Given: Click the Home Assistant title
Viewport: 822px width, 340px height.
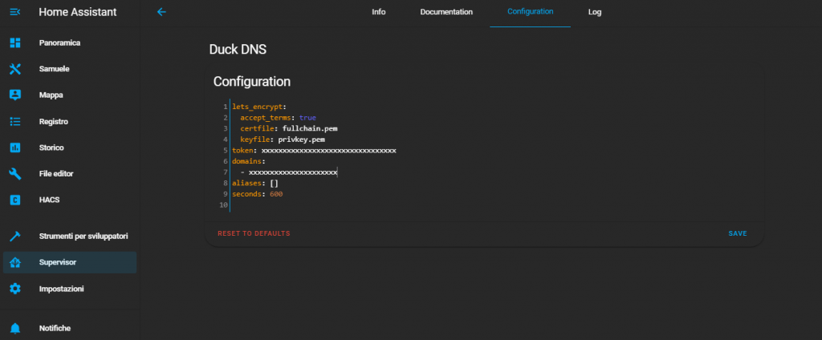Looking at the screenshot, I should tap(78, 12).
